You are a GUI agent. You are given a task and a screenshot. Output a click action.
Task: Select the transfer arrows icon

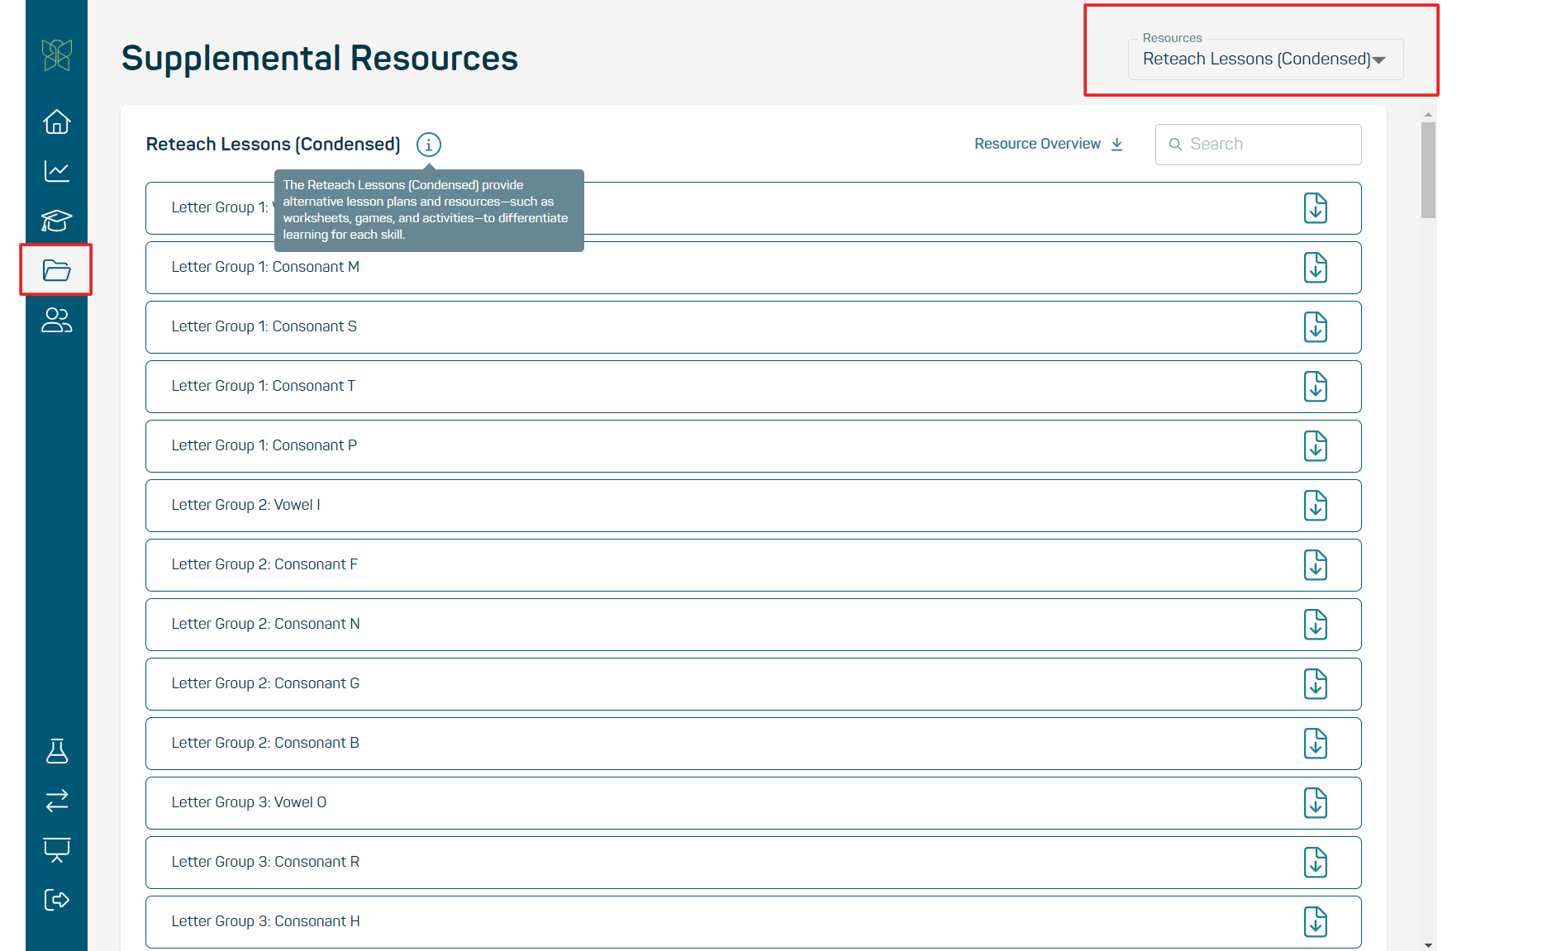pos(55,800)
